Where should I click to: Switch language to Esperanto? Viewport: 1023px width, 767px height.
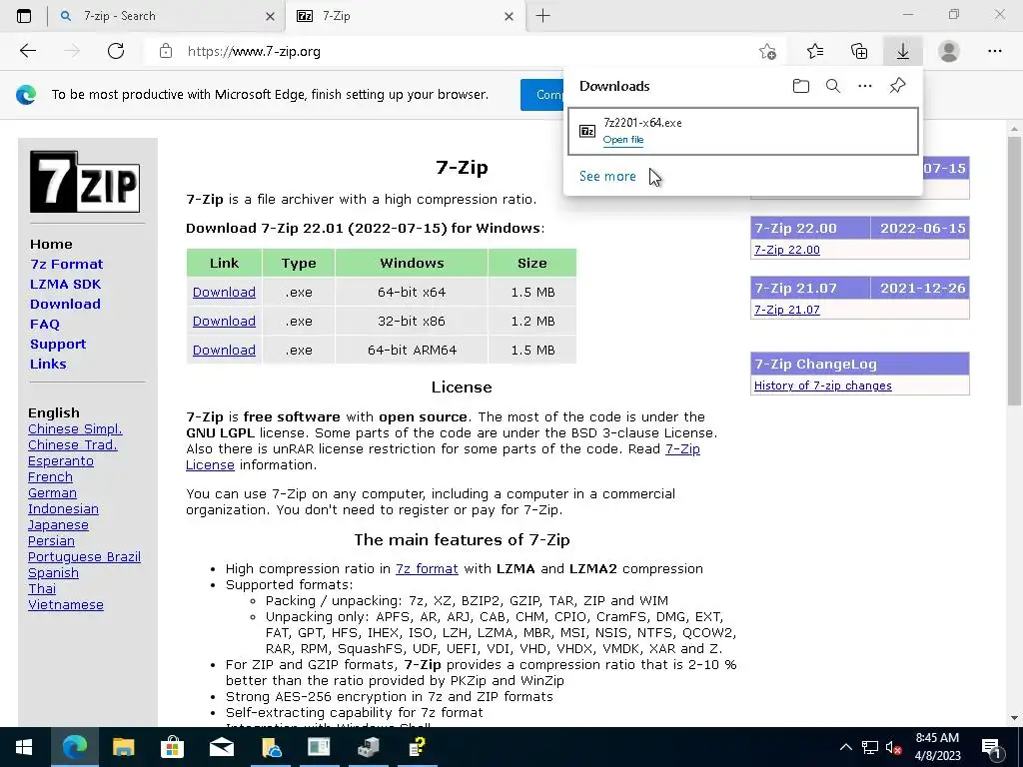(x=61, y=461)
